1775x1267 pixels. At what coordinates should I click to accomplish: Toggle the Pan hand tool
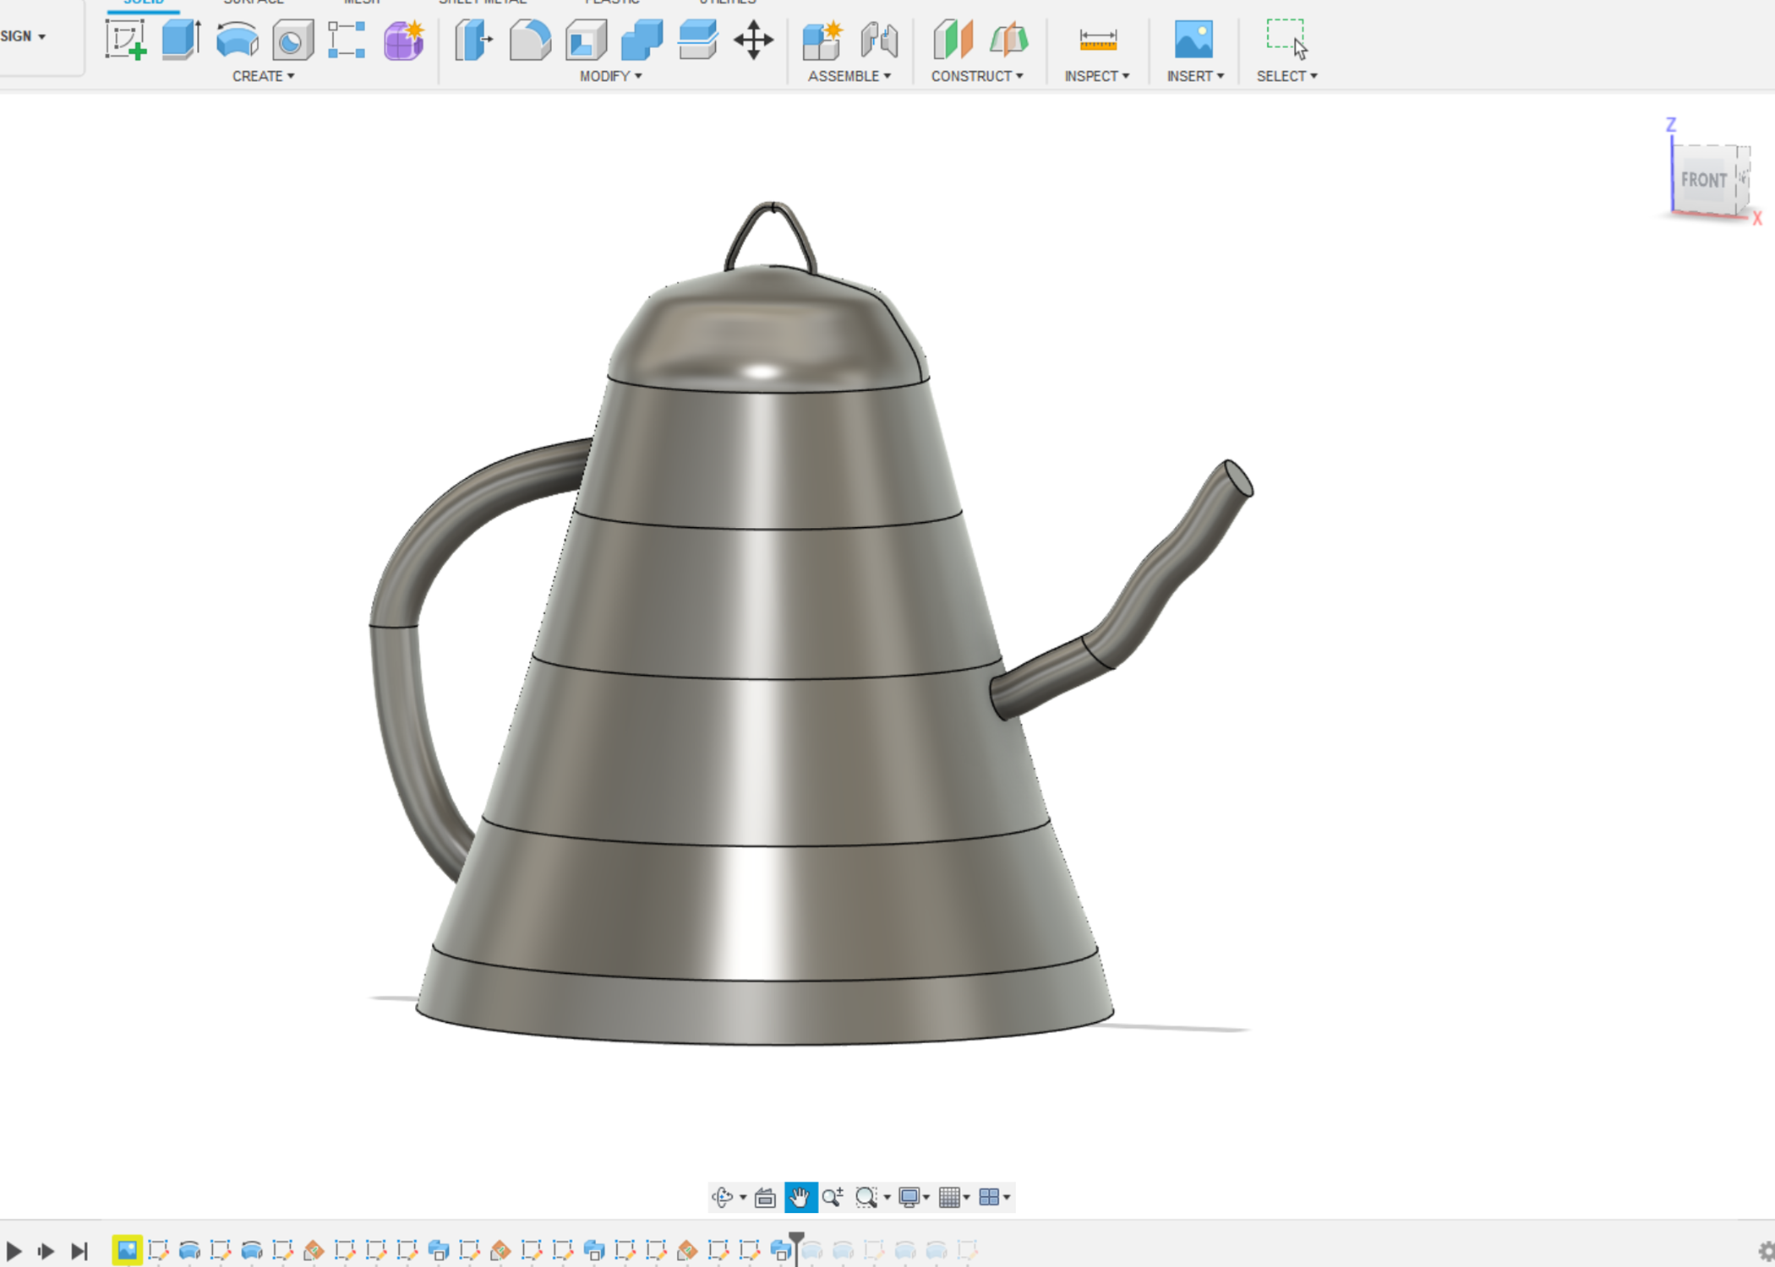(800, 1197)
